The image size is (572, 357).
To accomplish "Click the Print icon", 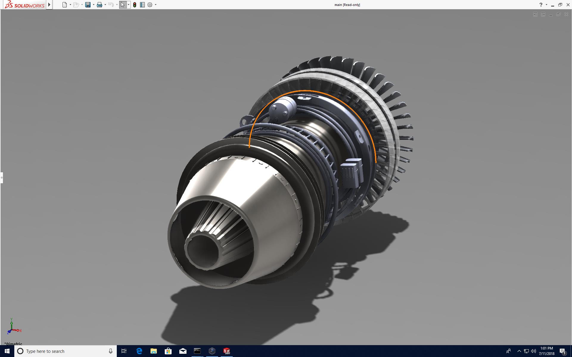I will pyautogui.click(x=100, y=5).
